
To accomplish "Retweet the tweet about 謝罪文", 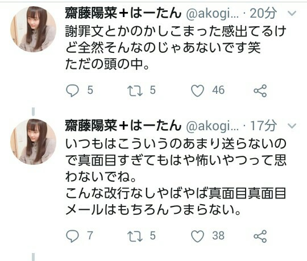I will (x=135, y=91).
